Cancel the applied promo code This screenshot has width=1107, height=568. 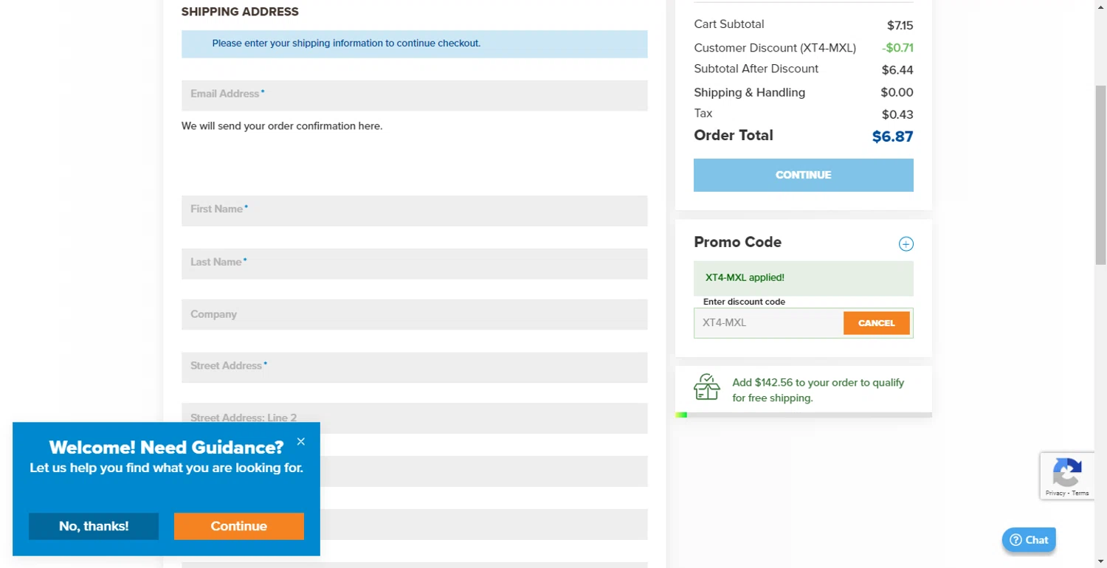877,323
